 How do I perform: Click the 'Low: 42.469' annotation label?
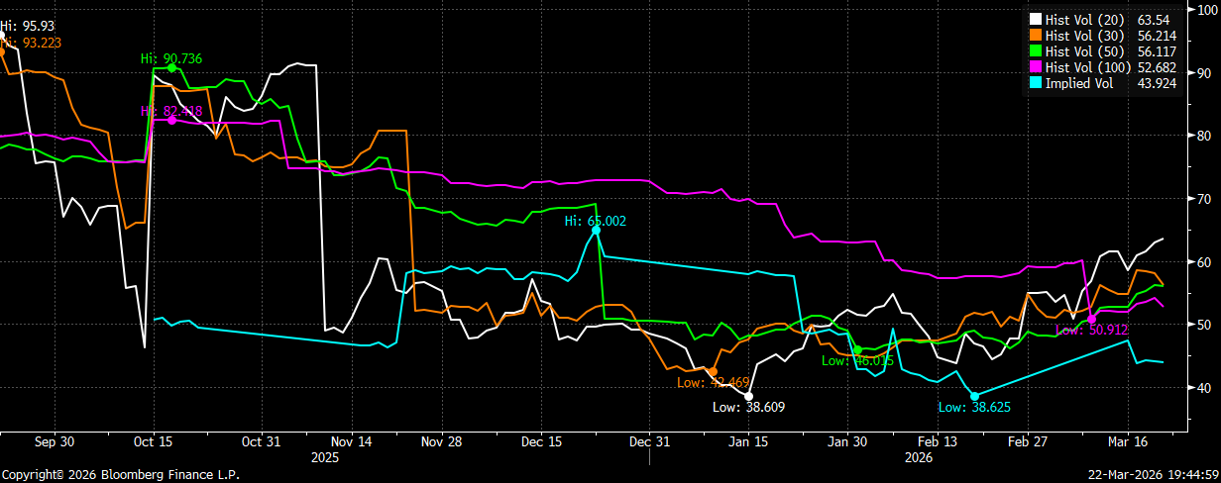coord(712,382)
